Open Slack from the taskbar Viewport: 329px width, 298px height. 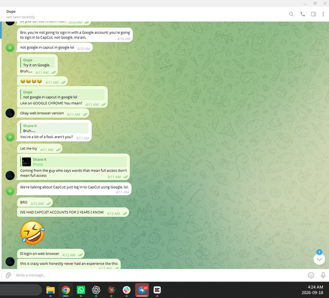[x=126, y=290]
